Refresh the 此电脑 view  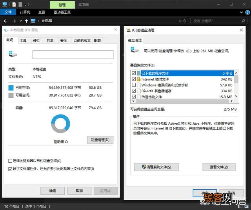coord(185,21)
